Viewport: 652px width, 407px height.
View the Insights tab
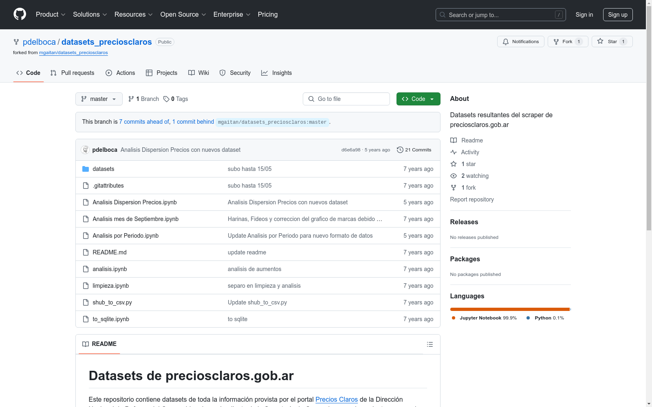(277, 73)
